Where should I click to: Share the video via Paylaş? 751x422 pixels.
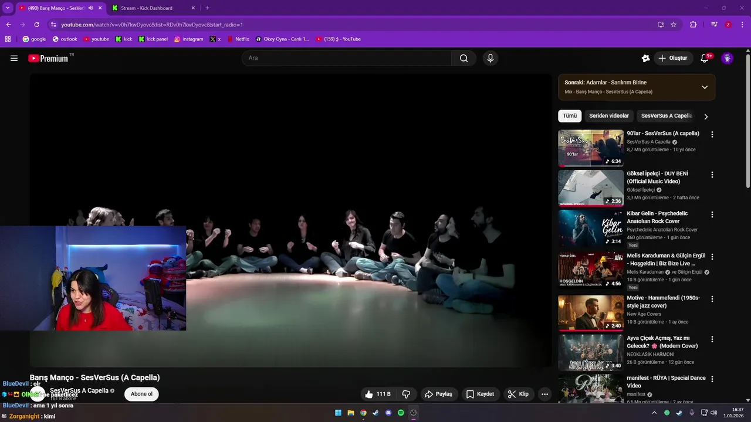pyautogui.click(x=438, y=394)
